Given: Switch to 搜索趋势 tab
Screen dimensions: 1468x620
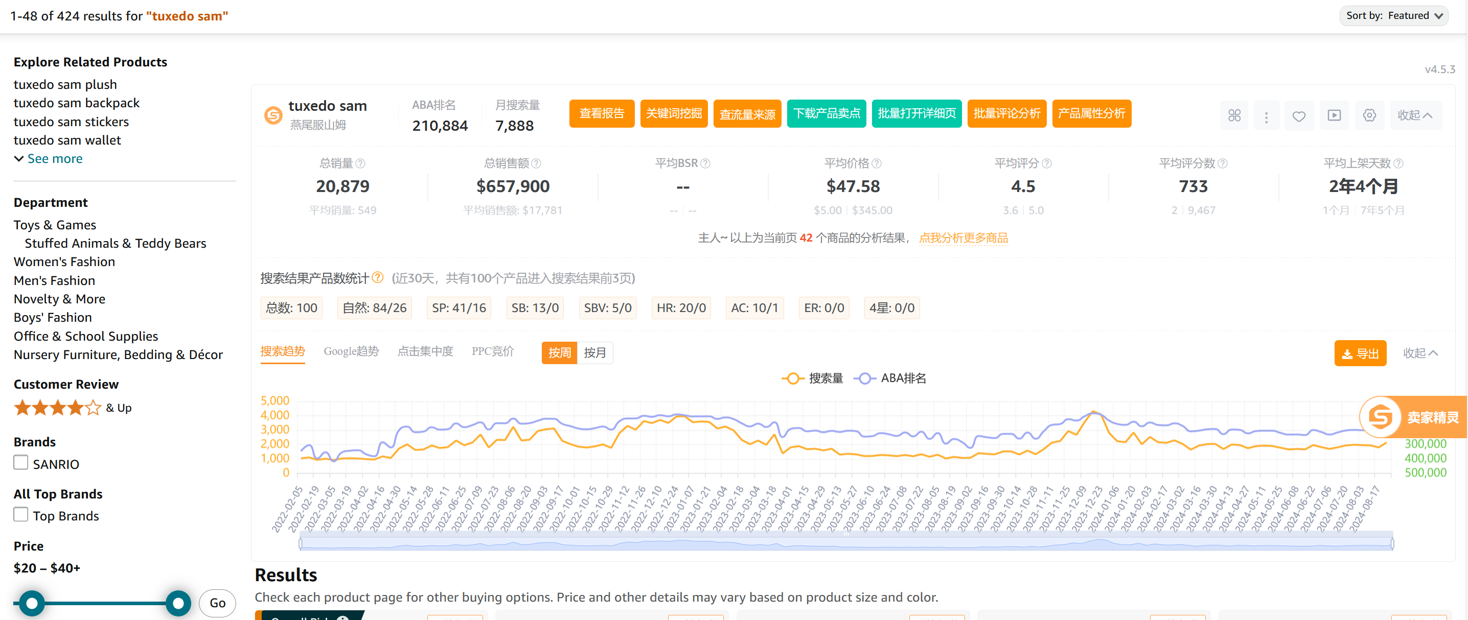Looking at the screenshot, I should tap(283, 351).
